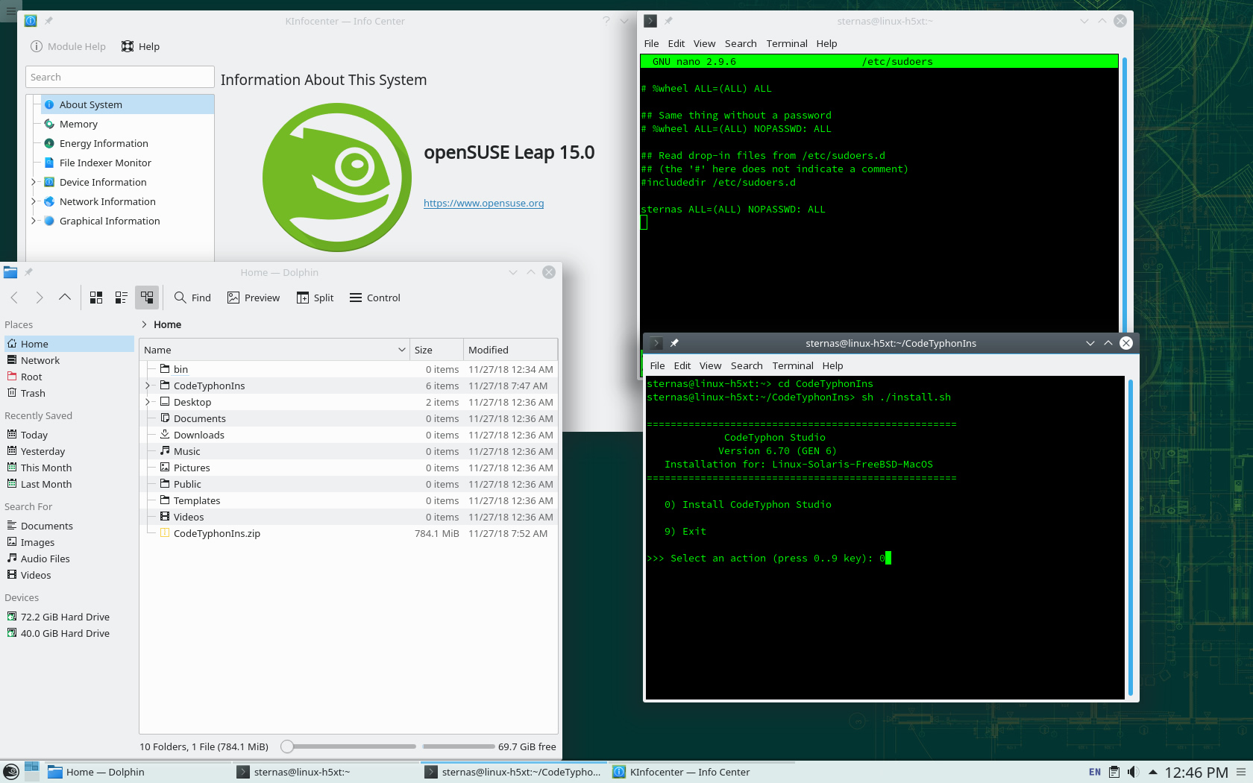Screen dimensions: 1253x783
Task: Open virtual desktop pager in panel
Action: pos(31,771)
